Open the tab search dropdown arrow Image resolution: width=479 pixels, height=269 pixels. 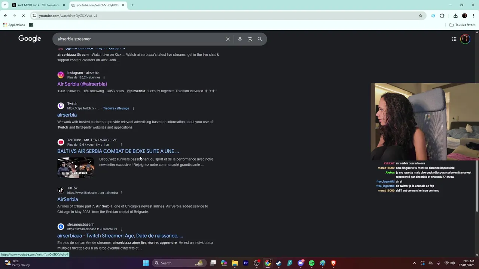click(x=5, y=5)
